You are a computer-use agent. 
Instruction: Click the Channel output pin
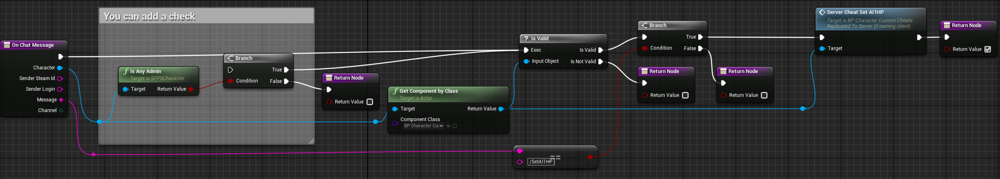(x=61, y=110)
